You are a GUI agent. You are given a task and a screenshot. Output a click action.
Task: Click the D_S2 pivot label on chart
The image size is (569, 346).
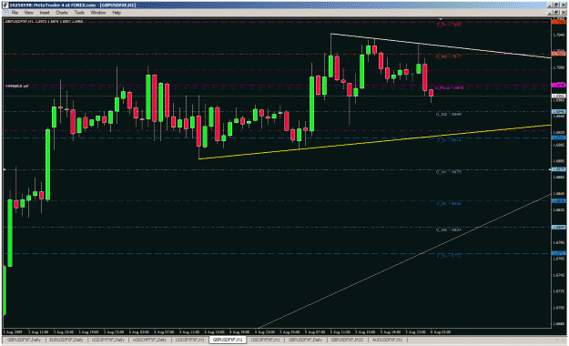(x=449, y=204)
